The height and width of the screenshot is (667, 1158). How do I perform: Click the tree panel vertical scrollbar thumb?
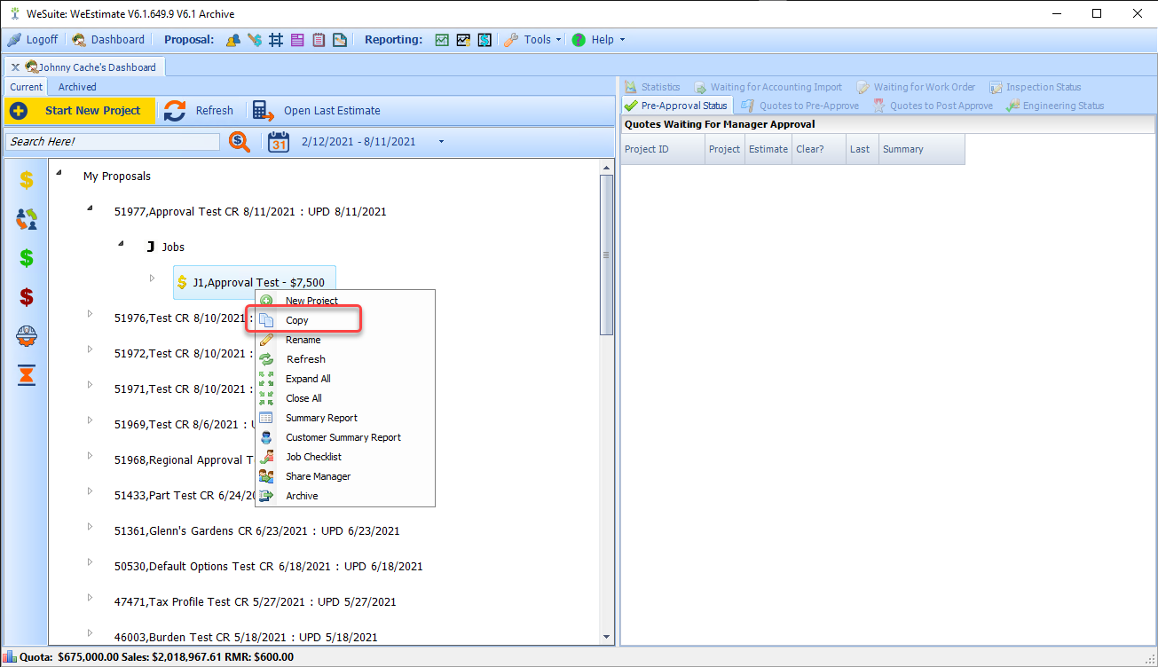coord(607,255)
